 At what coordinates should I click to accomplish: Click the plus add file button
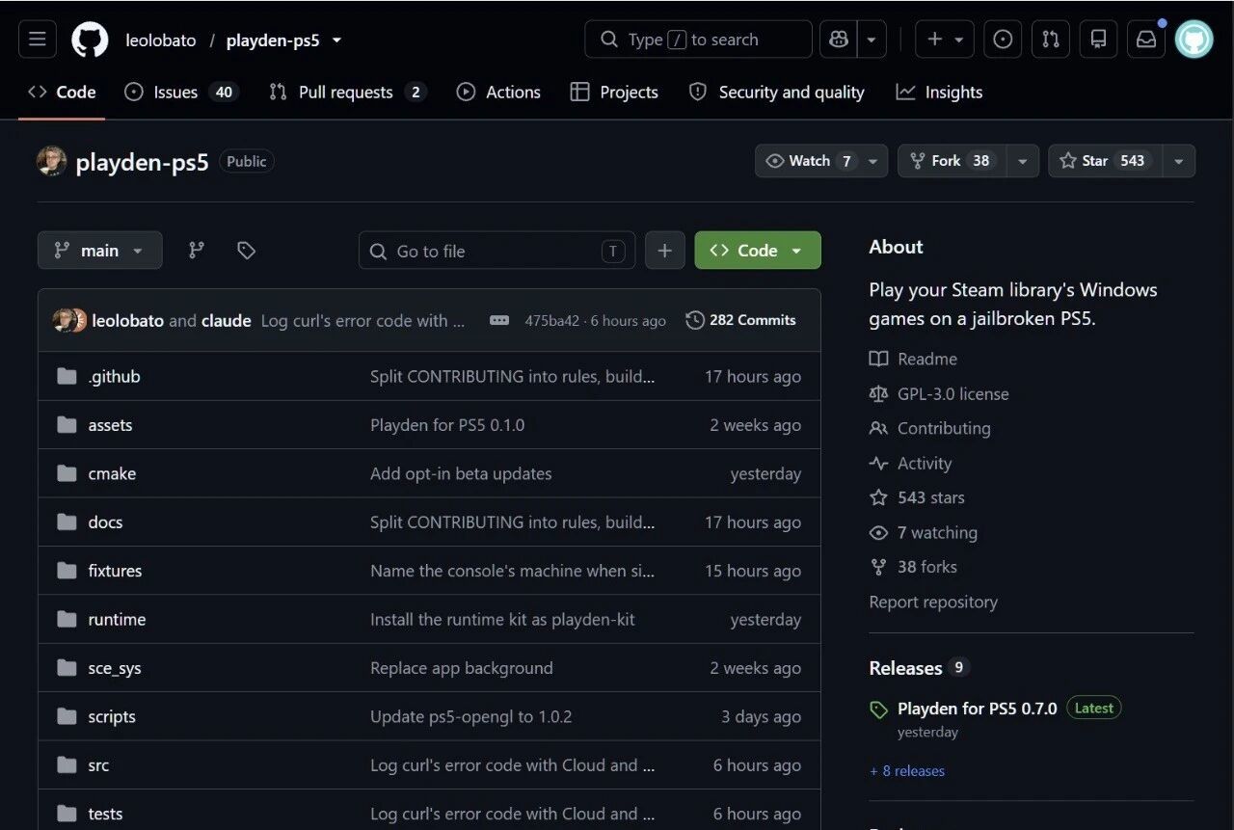click(x=665, y=251)
